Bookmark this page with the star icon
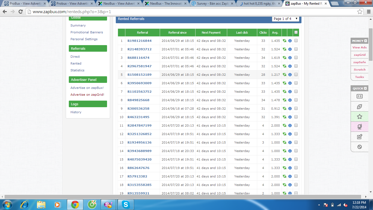This screenshot has height=210, width=373. coord(360,12)
